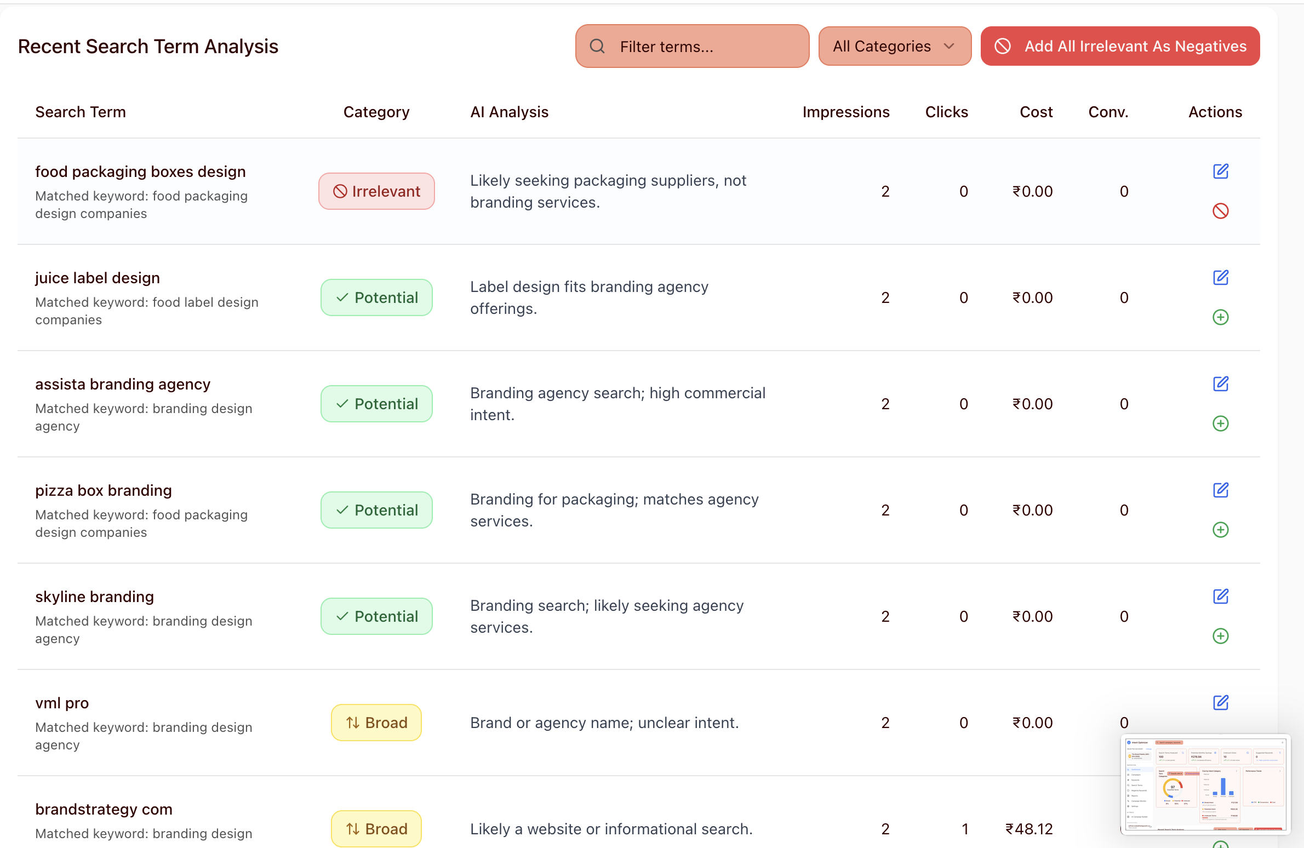Add juice label design as keyword
1304x848 pixels.
pos(1220,317)
